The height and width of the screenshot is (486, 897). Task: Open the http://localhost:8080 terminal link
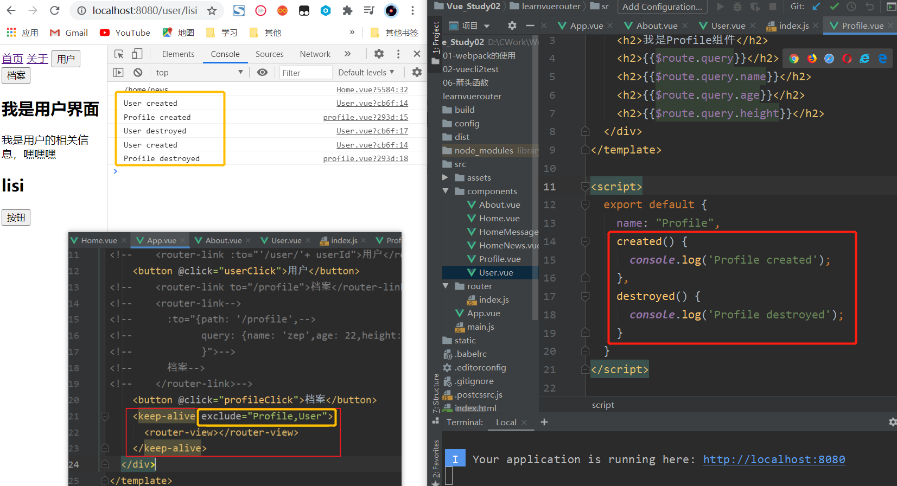[x=774, y=459]
